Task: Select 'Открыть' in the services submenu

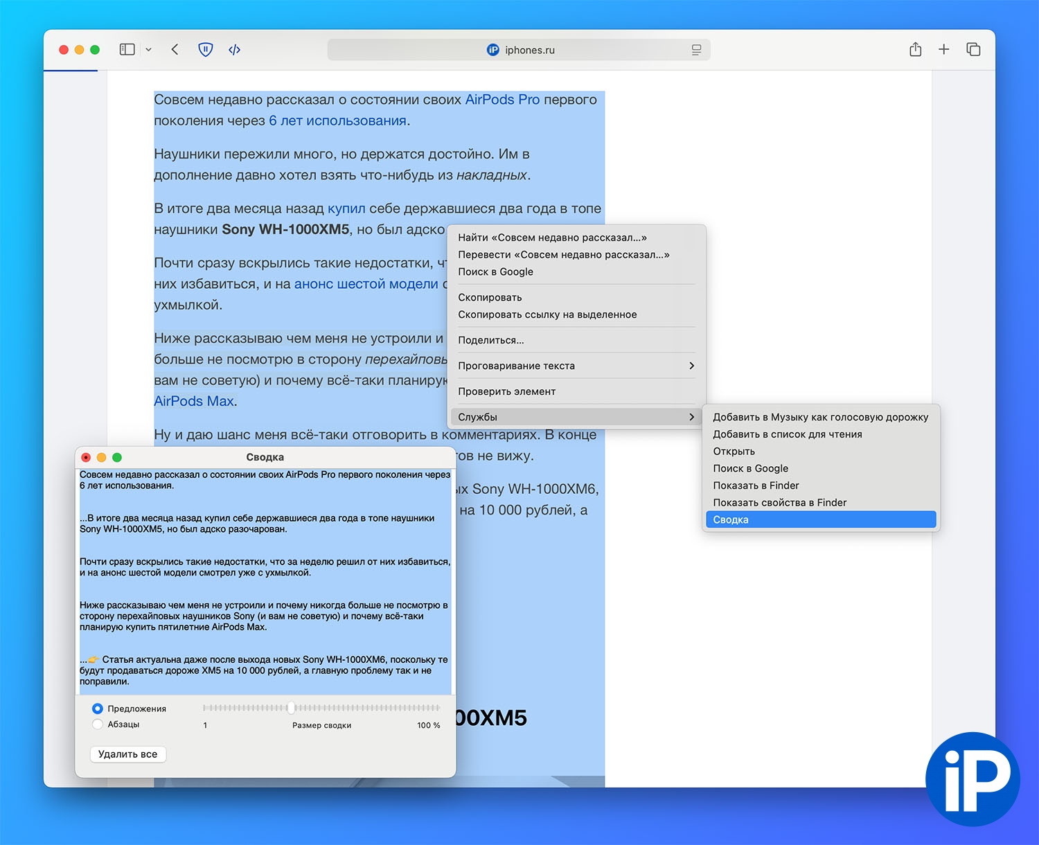Action: point(821,452)
